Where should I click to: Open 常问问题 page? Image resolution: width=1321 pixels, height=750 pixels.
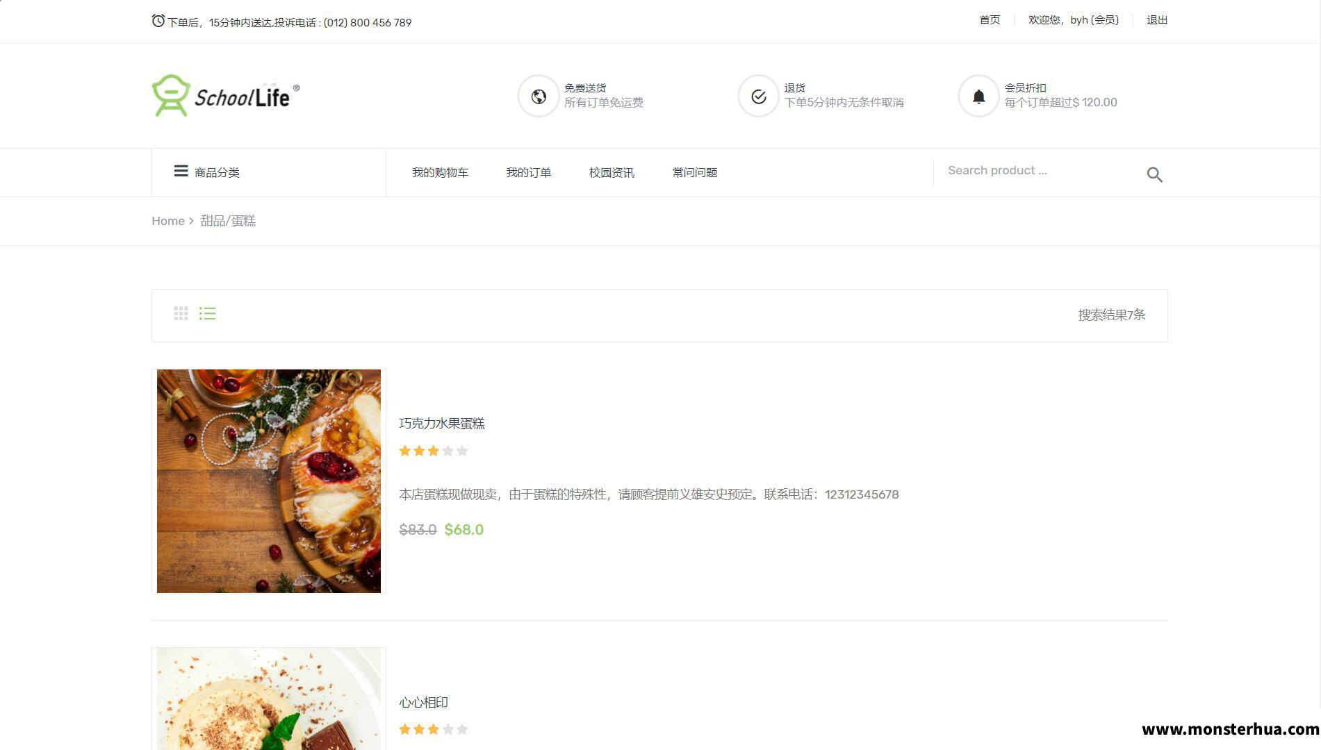tap(694, 172)
